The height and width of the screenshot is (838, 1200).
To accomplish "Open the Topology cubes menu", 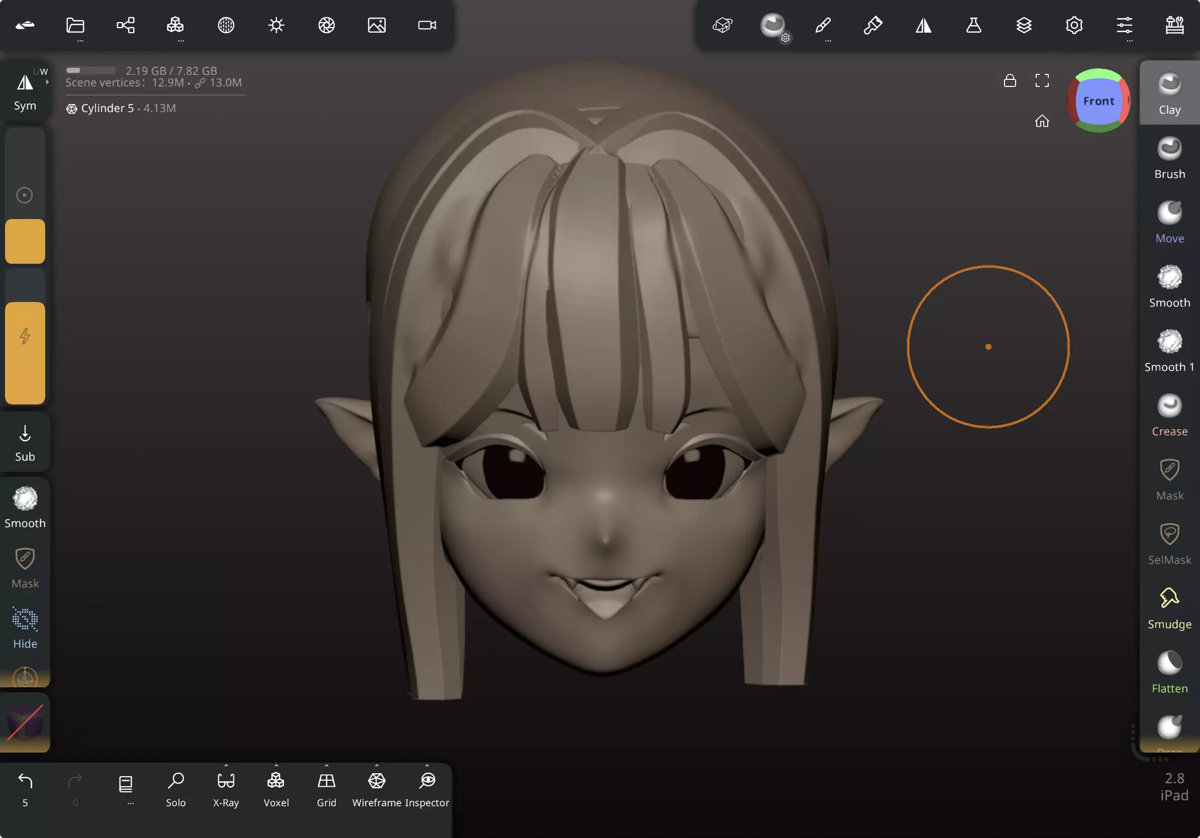I will 175,25.
